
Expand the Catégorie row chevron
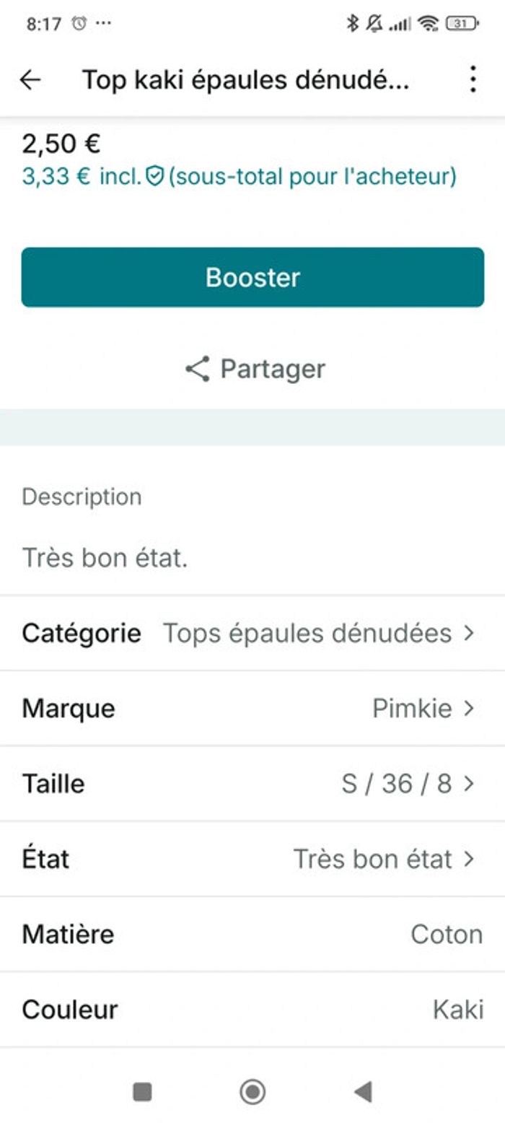469,633
